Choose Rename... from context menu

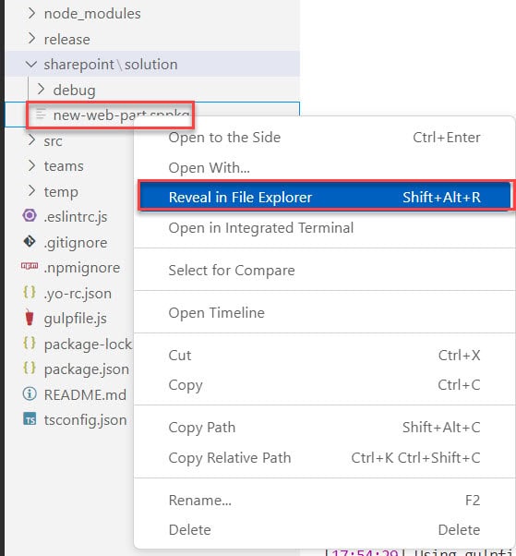tap(324, 501)
